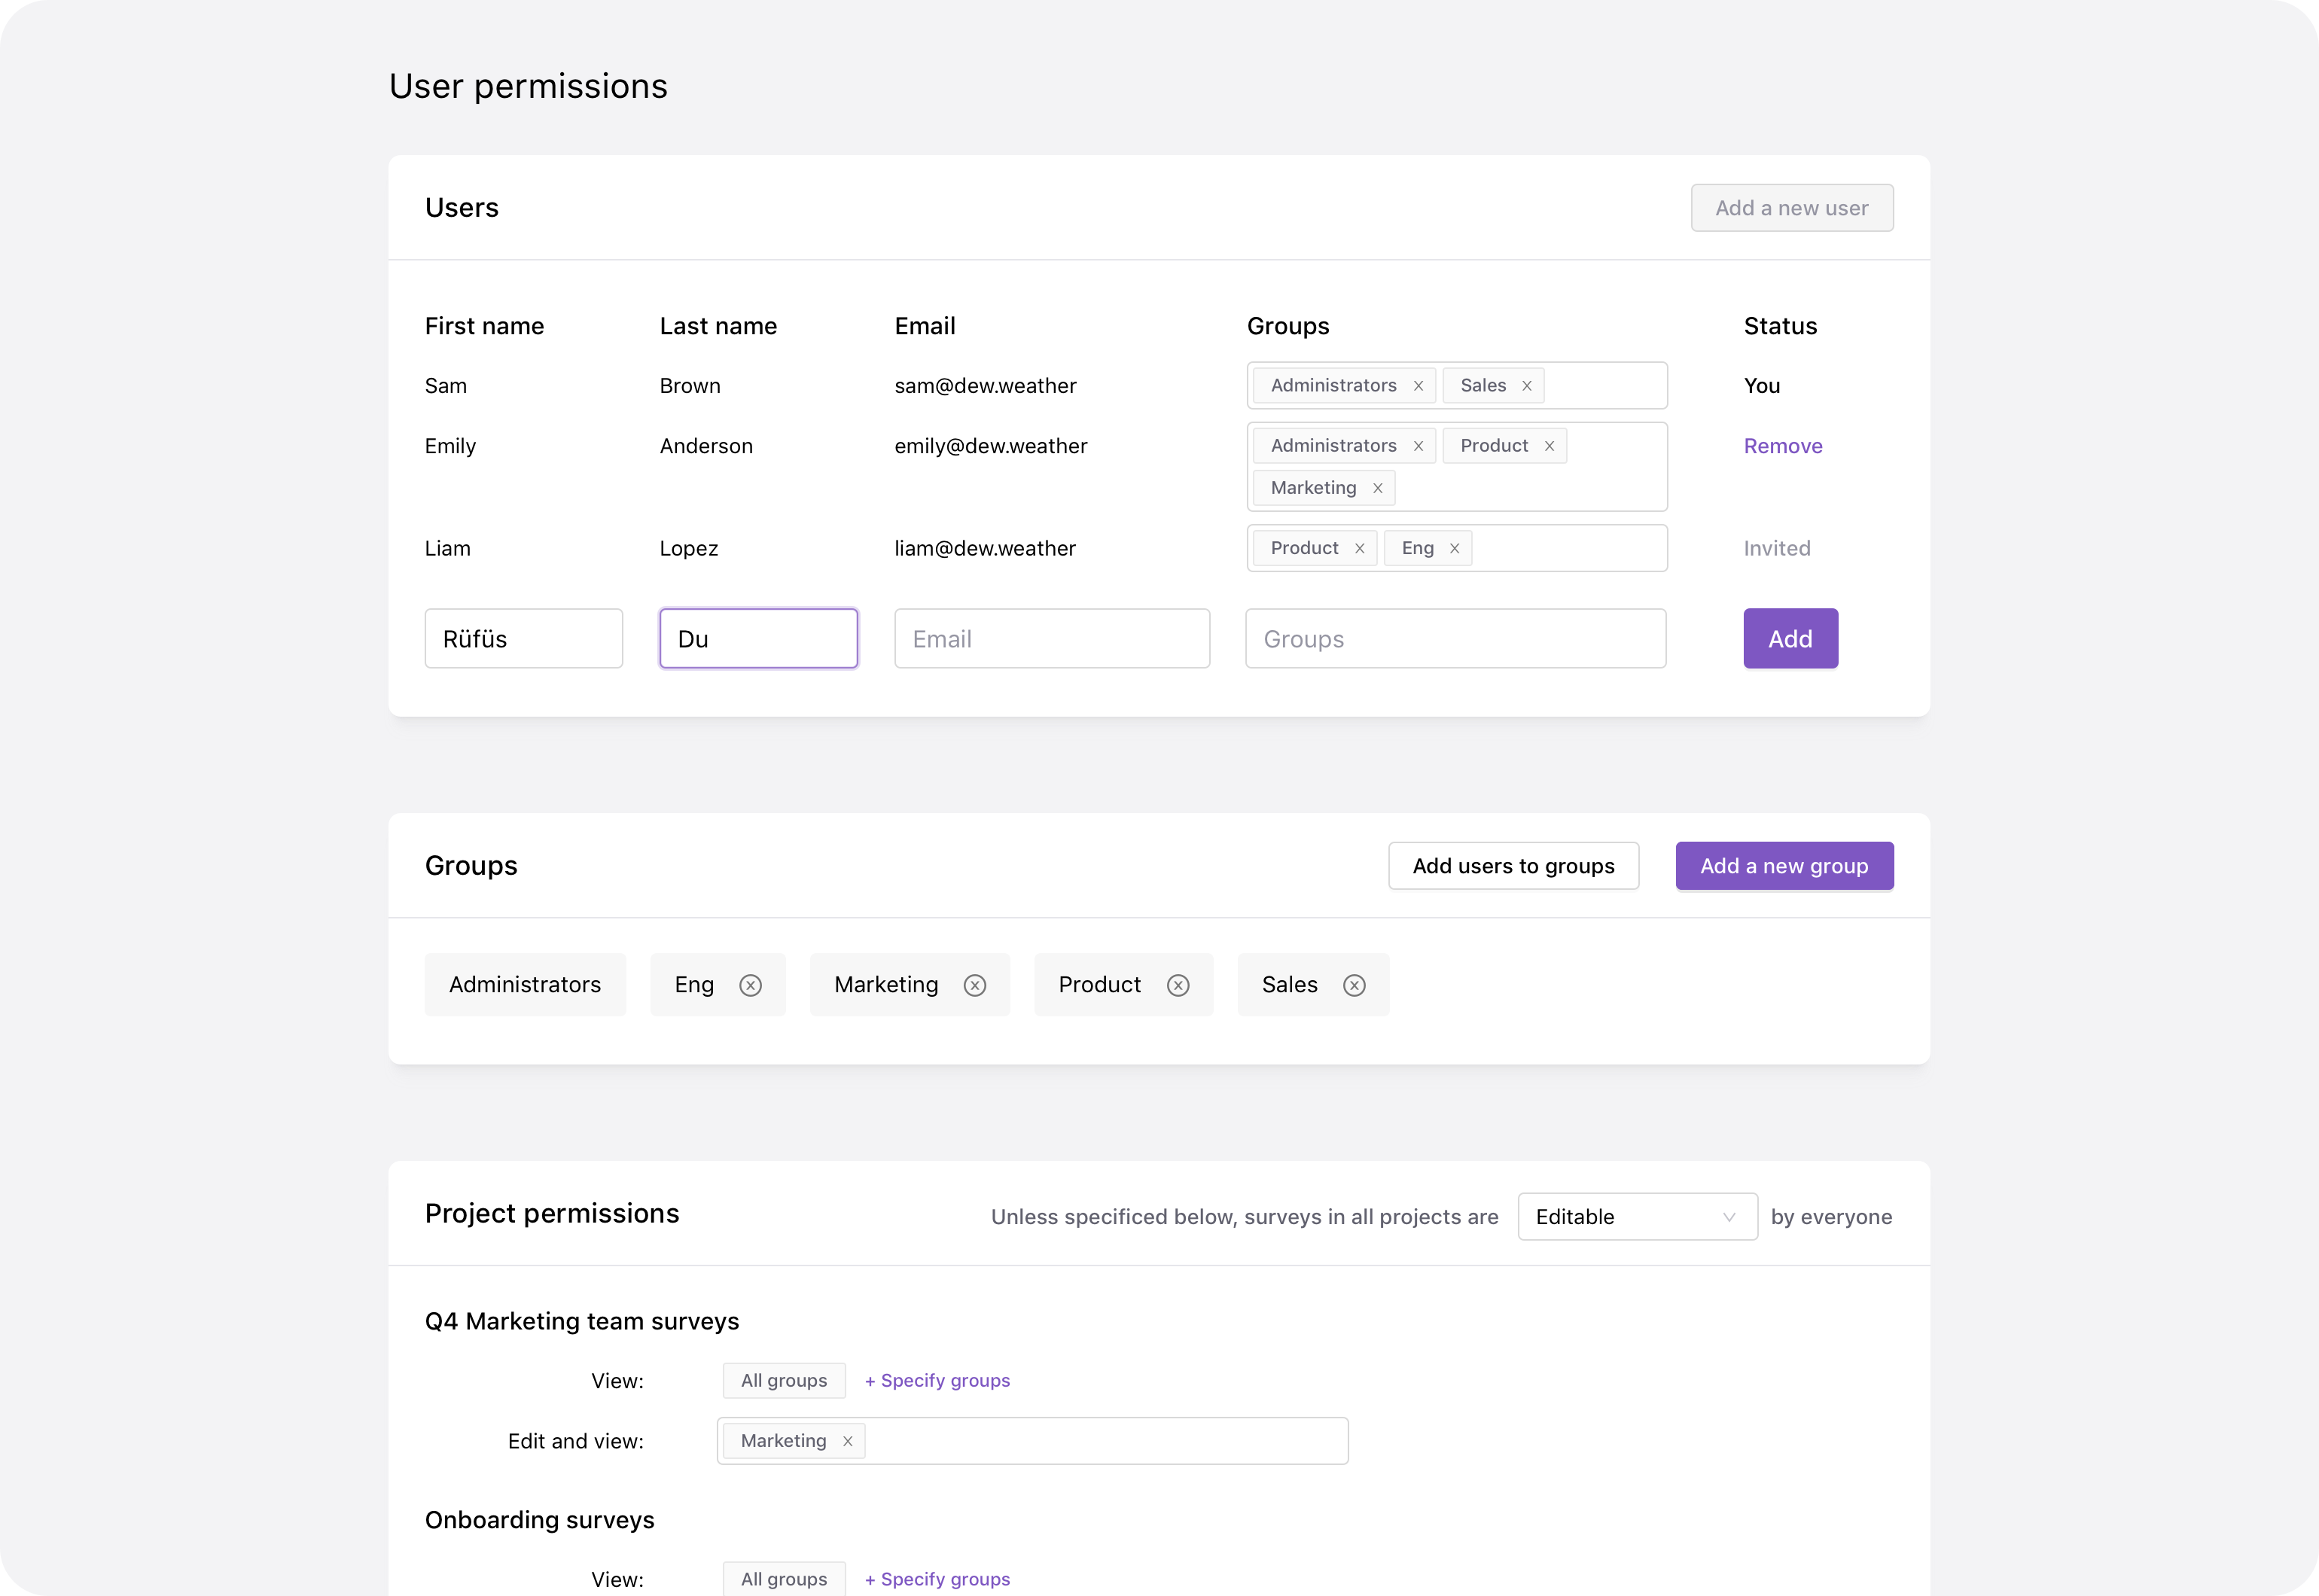Click the You status label

(x=1762, y=386)
